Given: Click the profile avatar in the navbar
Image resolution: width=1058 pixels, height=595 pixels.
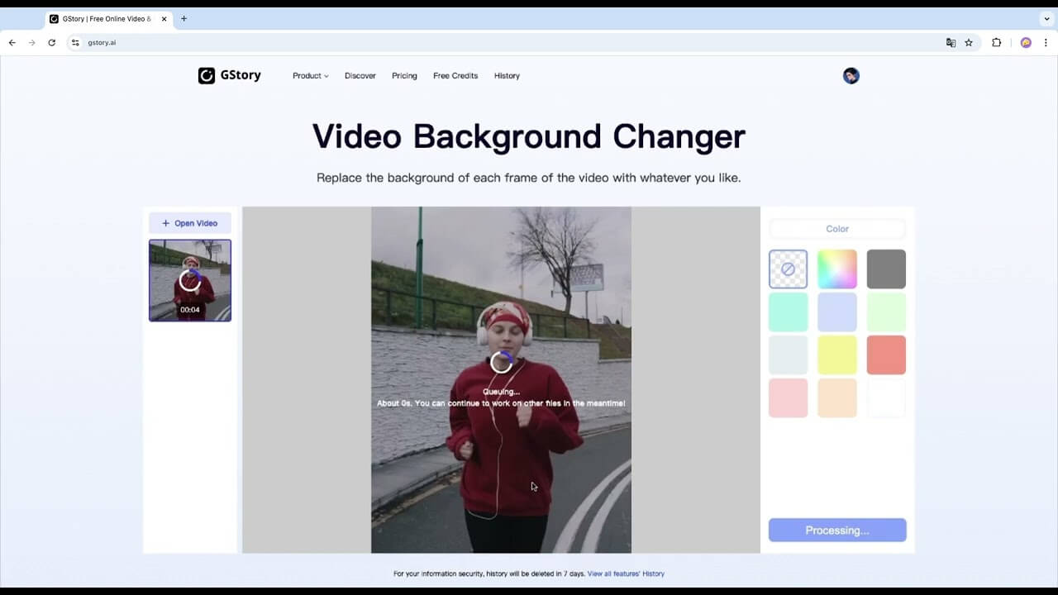Looking at the screenshot, I should (851, 75).
